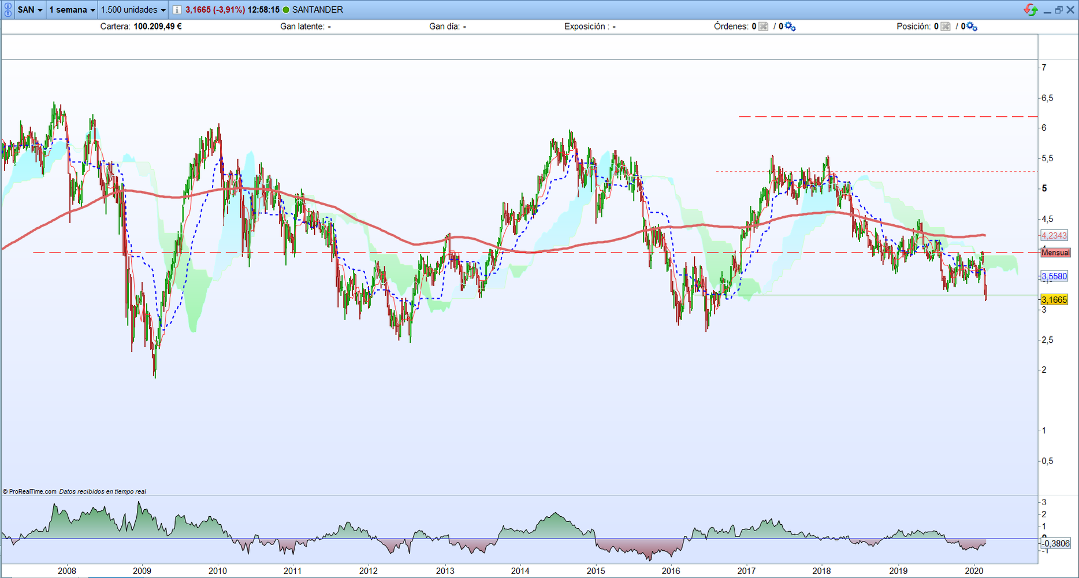Click the 2008 label on the time axis
1079x578 pixels.
click(x=67, y=571)
